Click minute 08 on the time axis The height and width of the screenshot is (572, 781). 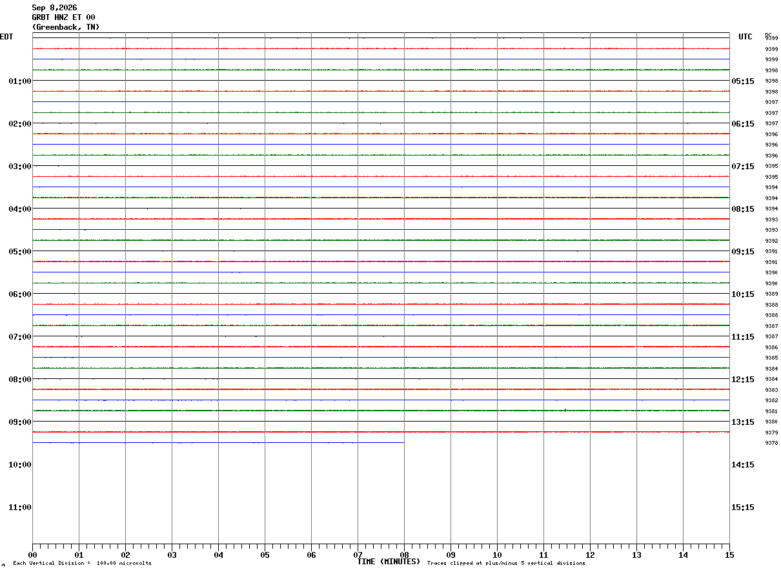(x=404, y=555)
